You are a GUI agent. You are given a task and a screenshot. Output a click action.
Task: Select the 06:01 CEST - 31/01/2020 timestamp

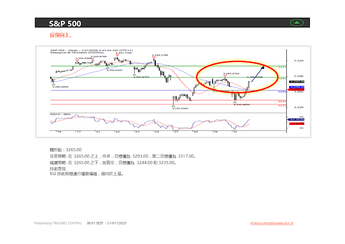(x=107, y=223)
